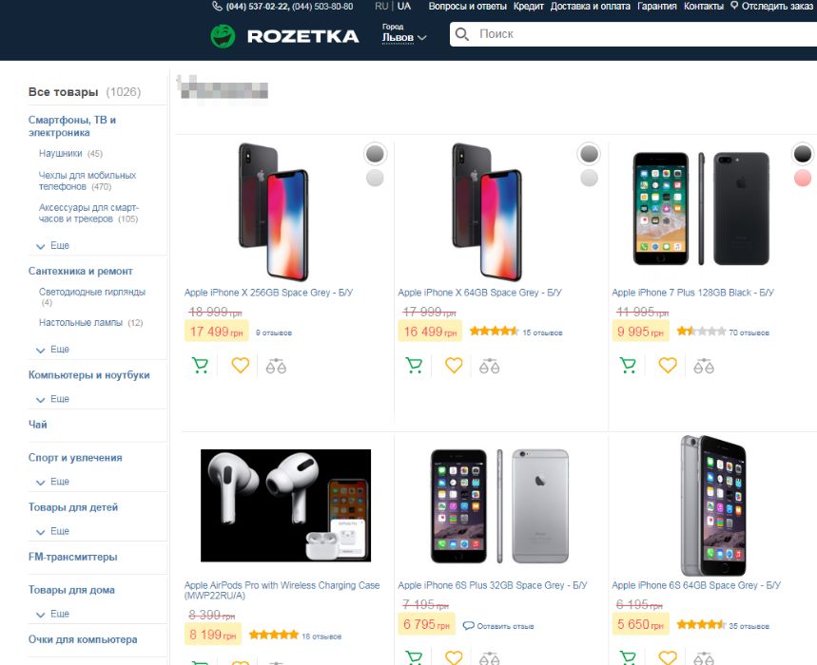The height and width of the screenshot is (665, 817).
Task: Add iPhone 7 Plus 128GB to cart
Action: coord(628,365)
